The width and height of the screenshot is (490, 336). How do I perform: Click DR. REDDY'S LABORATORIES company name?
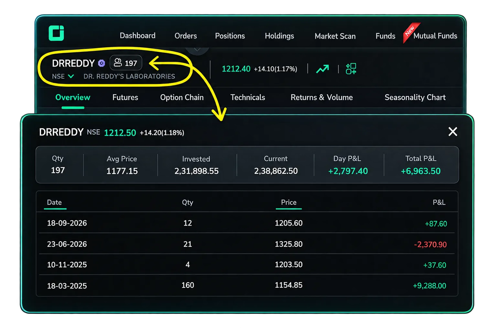point(129,76)
